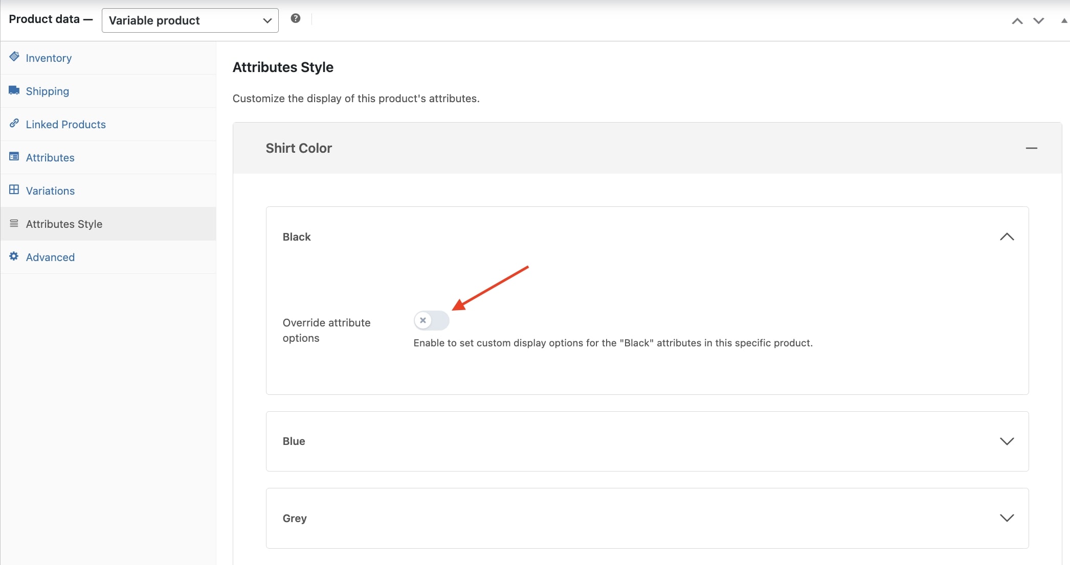
Task: Move Product data panel down
Action: click(x=1039, y=21)
